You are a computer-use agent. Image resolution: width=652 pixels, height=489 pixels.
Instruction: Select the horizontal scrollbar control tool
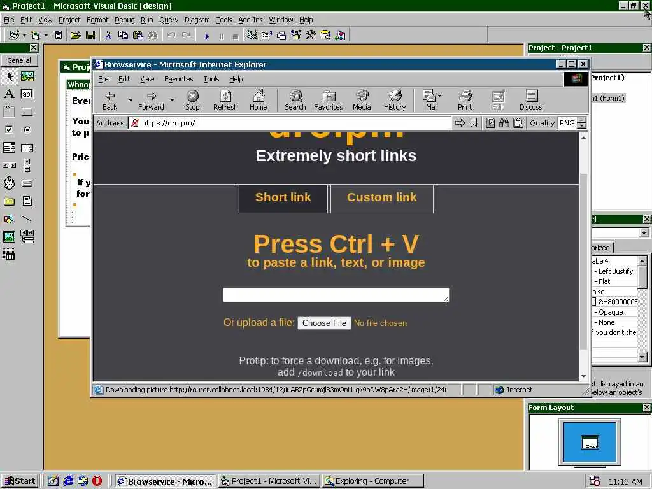tap(9, 166)
